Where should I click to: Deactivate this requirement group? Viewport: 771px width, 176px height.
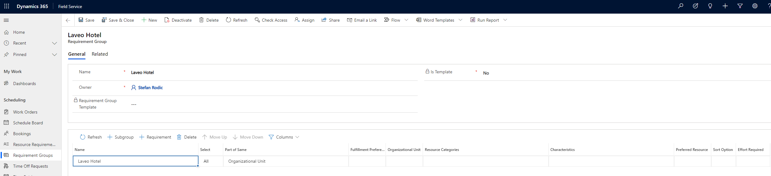[178, 20]
